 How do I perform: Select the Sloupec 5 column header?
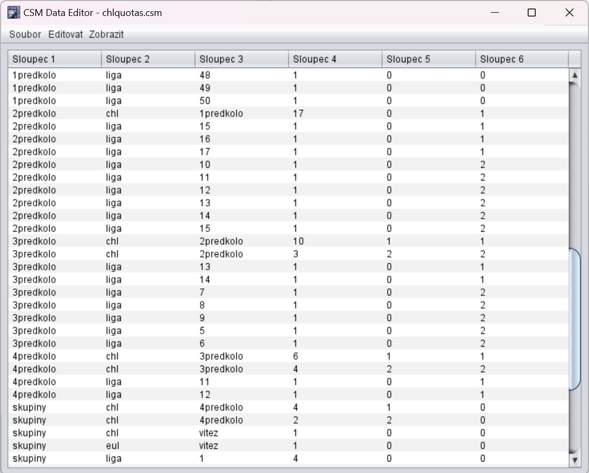click(429, 59)
